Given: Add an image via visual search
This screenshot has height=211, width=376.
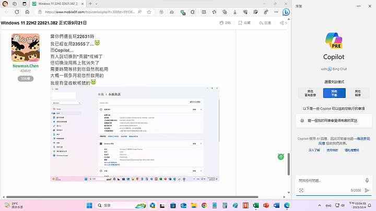Looking at the screenshot, I should 301,191.
